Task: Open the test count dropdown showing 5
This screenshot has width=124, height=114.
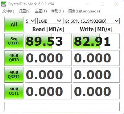Action: (x=30, y=21)
